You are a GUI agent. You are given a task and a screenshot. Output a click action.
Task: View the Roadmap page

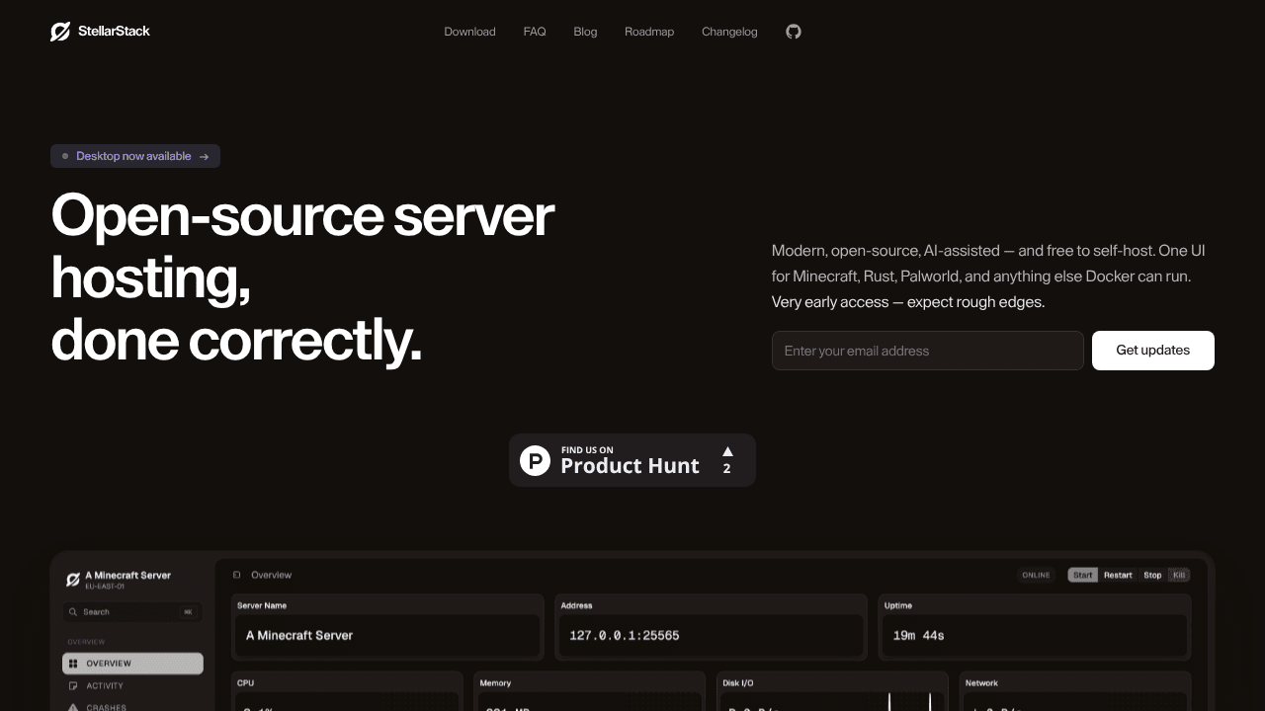[649, 32]
